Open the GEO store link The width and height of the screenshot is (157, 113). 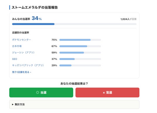pyautogui.click(x=15, y=59)
